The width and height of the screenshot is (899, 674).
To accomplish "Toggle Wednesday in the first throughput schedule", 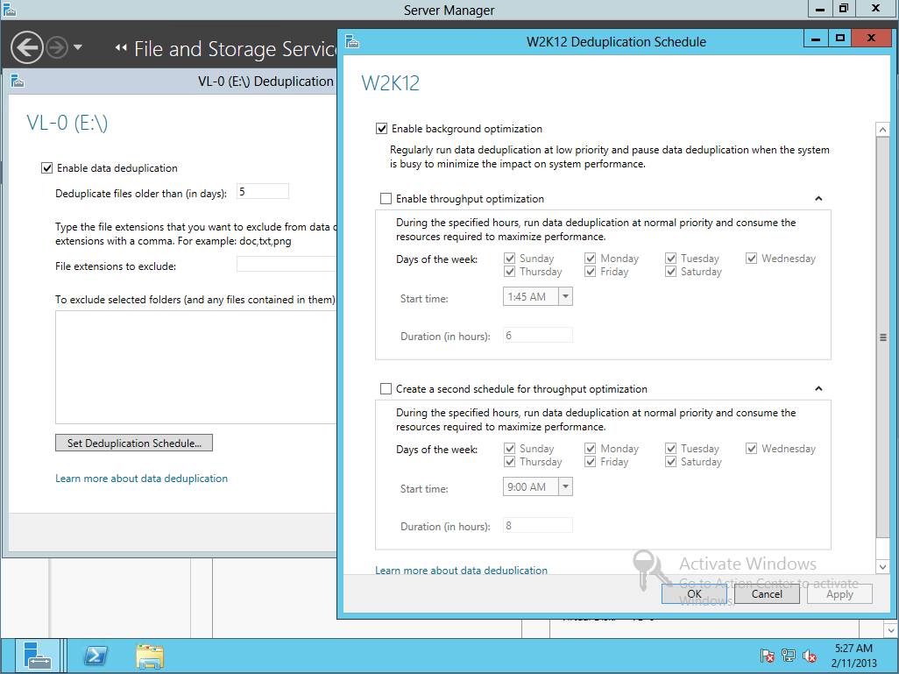I will (751, 259).
